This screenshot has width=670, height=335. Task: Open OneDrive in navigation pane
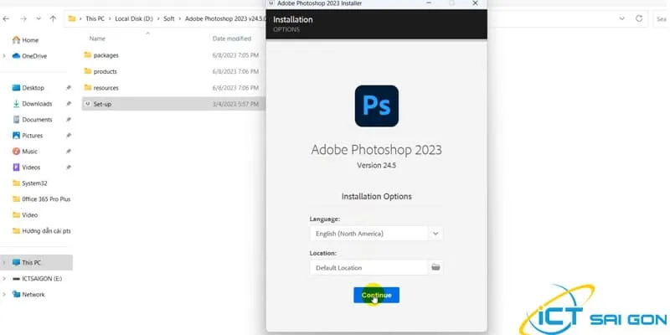(x=29, y=56)
